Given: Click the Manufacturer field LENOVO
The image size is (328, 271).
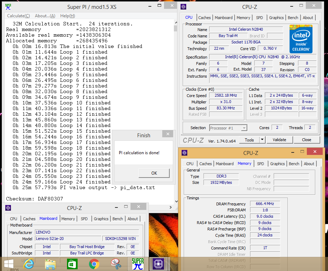Looking at the screenshot, I should coord(87,232).
